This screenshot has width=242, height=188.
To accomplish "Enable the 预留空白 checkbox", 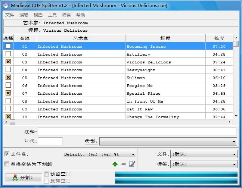I will [x=46, y=174].
